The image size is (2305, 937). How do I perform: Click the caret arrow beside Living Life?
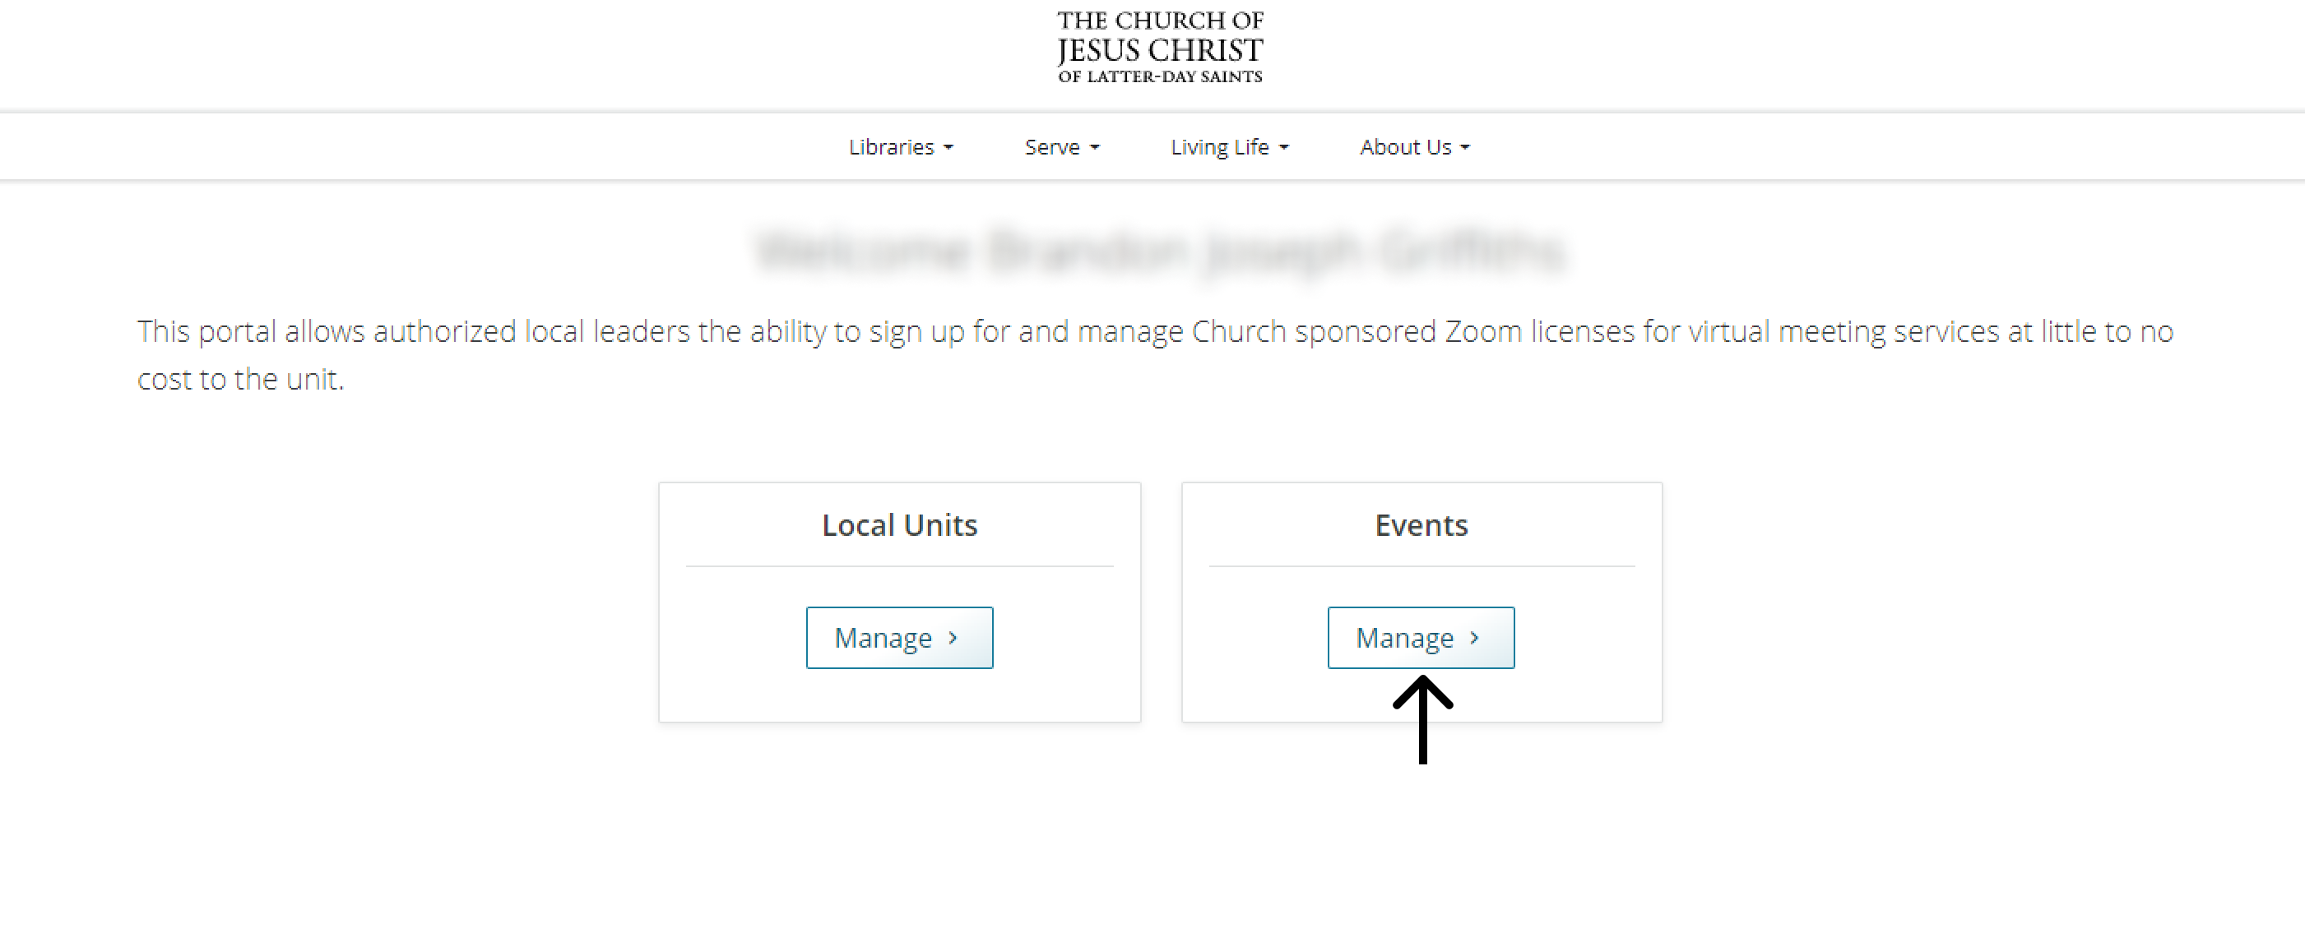click(x=1284, y=147)
